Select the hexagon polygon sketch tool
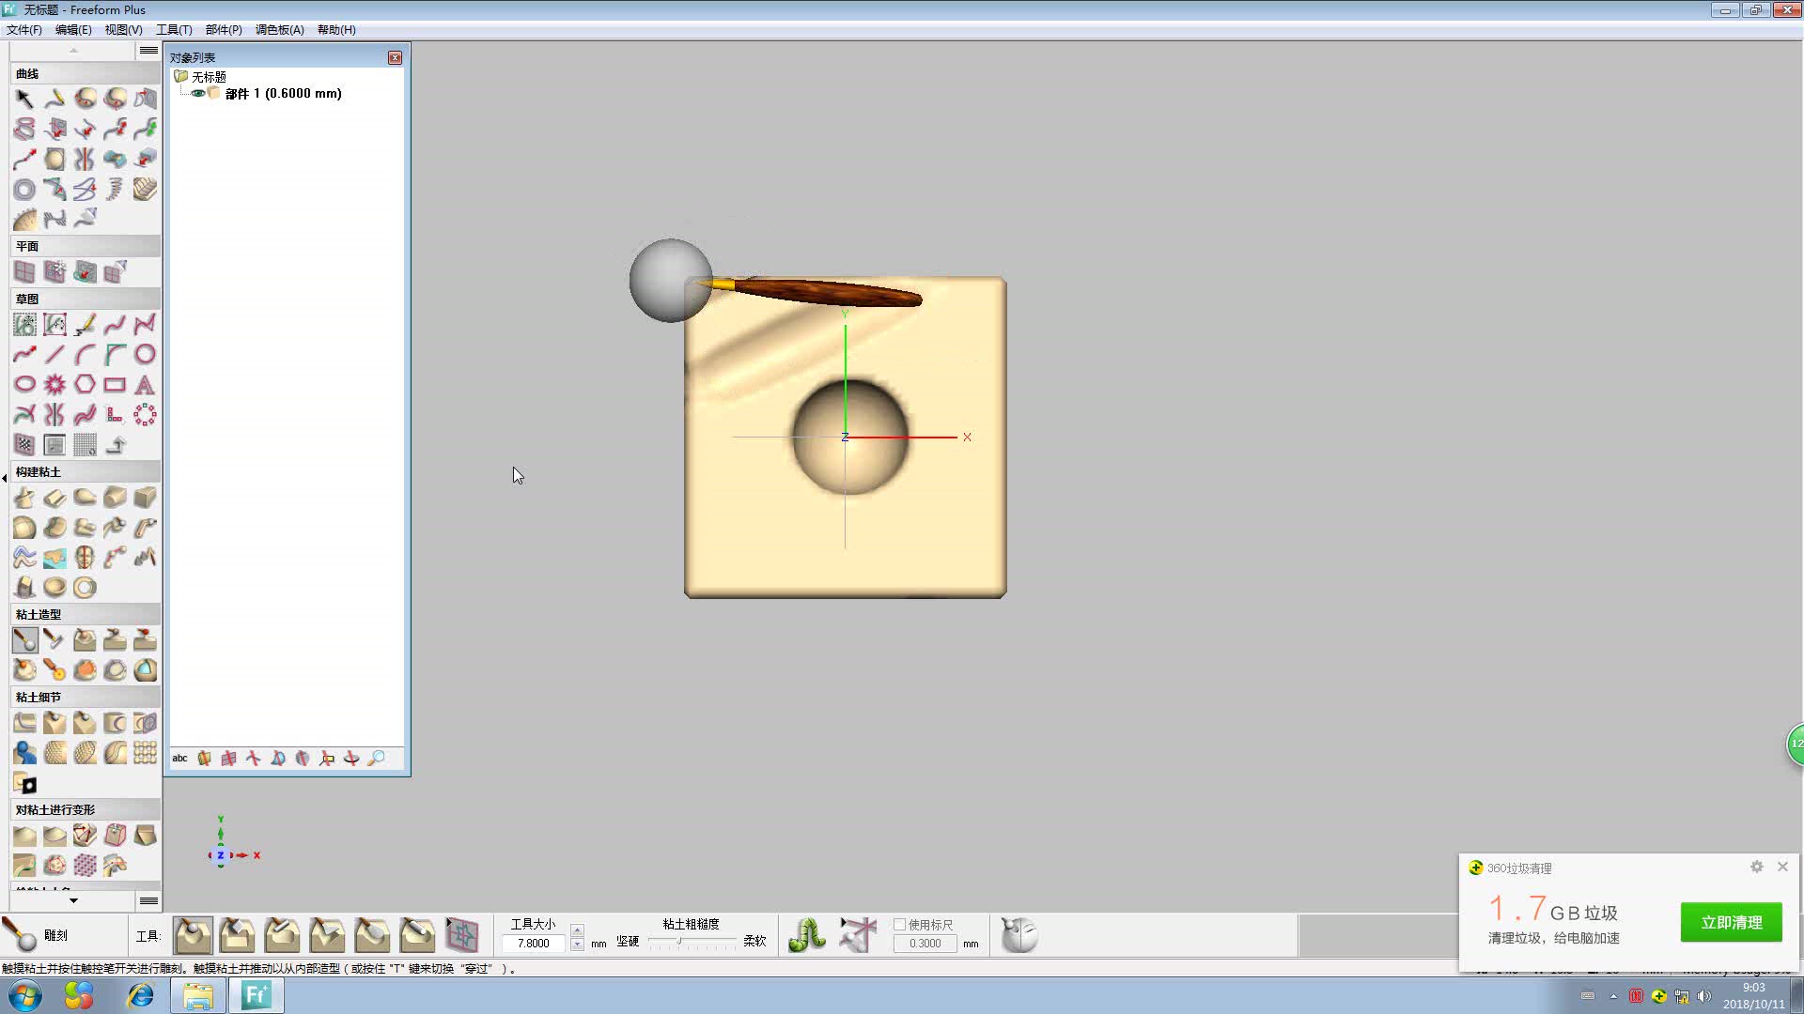 (85, 385)
